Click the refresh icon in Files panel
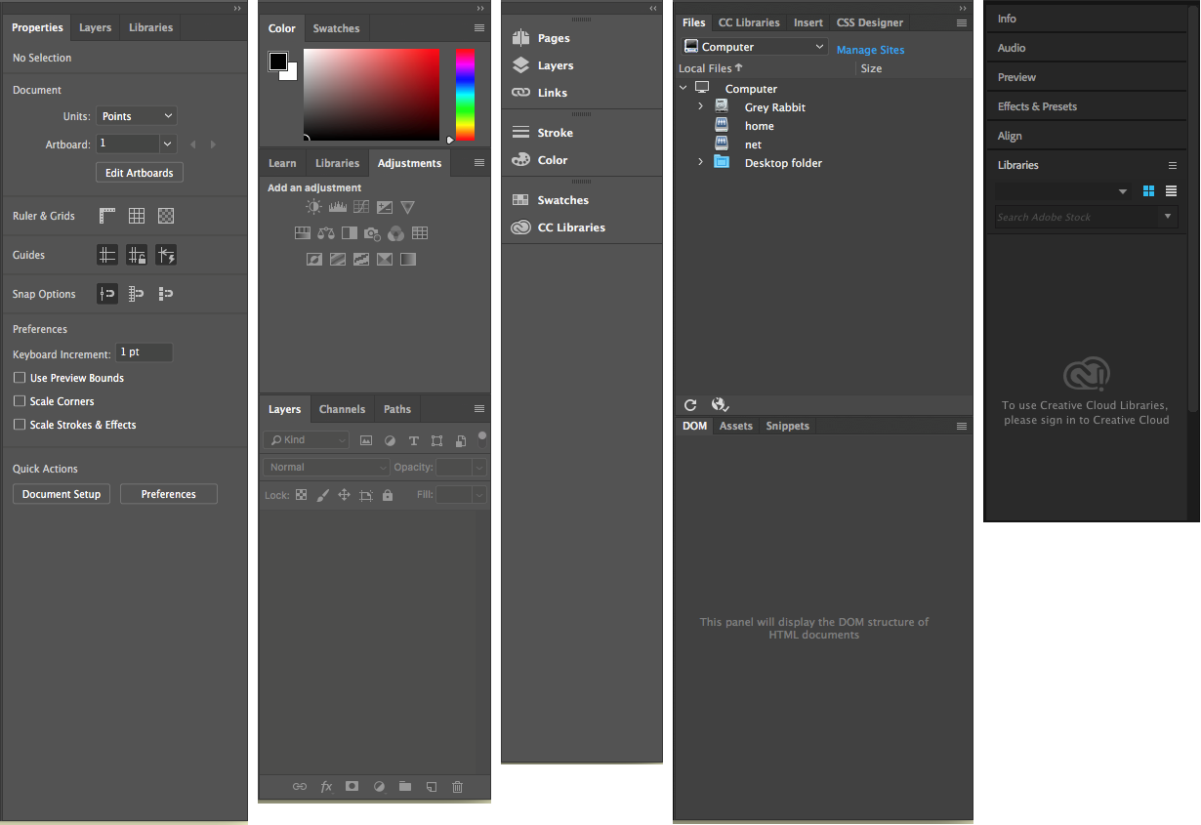This screenshot has height=825, width=1201. [x=690, y=405]
